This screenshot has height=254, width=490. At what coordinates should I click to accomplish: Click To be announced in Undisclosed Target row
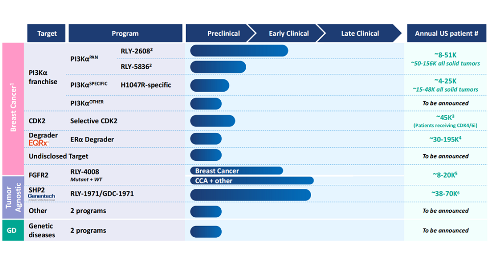(445, 156)
